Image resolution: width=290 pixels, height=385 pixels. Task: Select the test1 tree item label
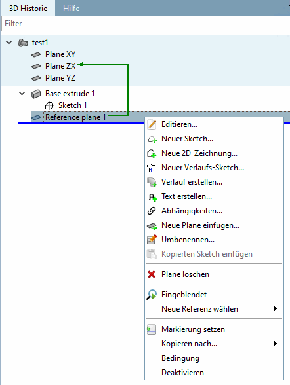coord(40,43)
